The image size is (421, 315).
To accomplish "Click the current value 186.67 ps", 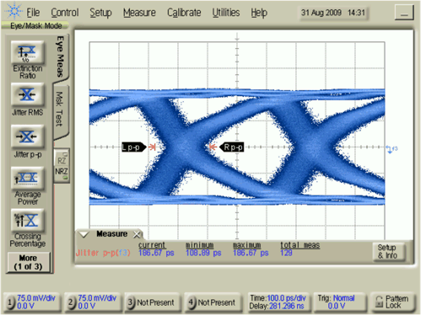I will (156, 253).
